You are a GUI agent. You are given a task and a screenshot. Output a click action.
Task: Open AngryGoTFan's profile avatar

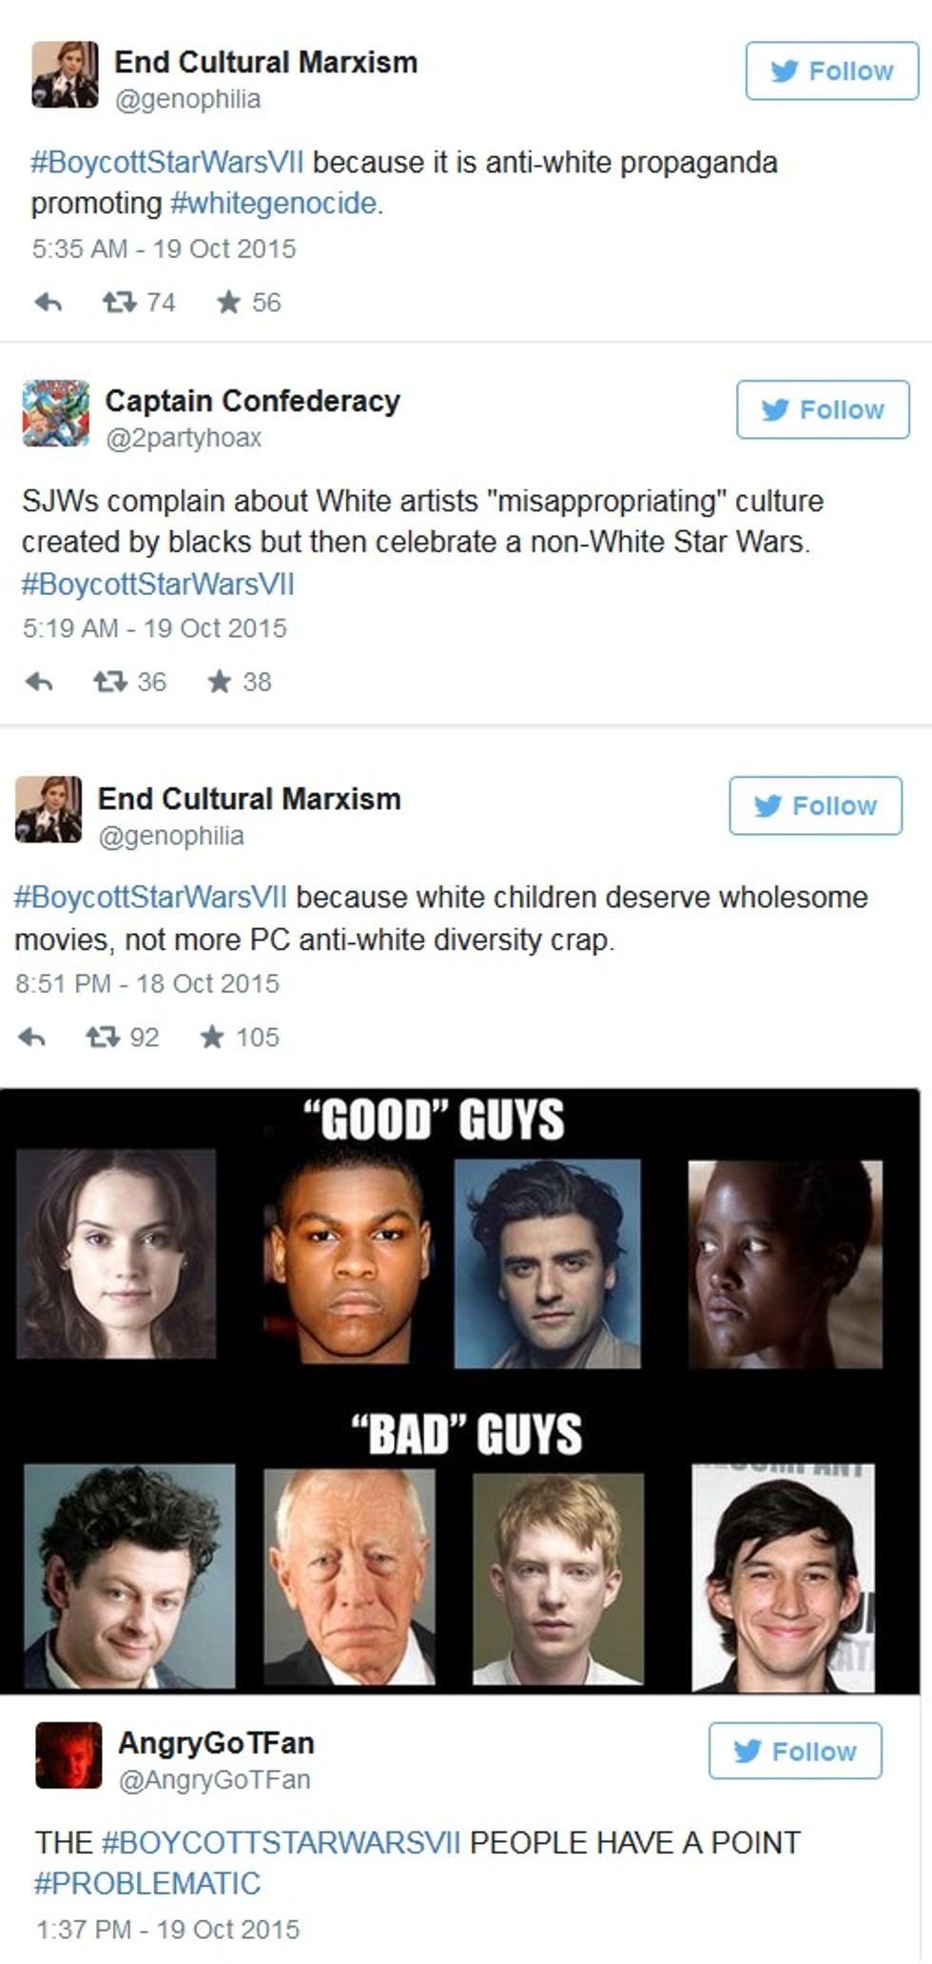(x=68, y=1755)
